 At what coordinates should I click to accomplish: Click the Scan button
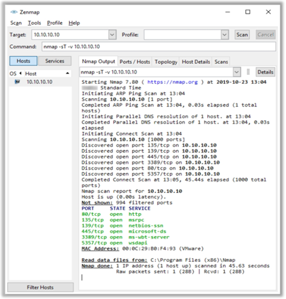242,34
